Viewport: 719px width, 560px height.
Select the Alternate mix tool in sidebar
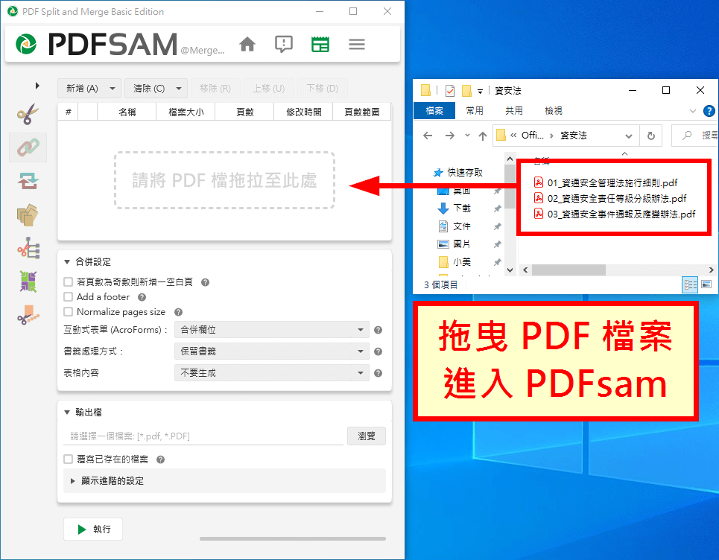click(28, 281)
